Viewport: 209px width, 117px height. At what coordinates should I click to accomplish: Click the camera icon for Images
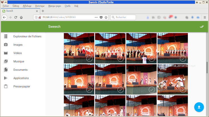click(6, 45)
